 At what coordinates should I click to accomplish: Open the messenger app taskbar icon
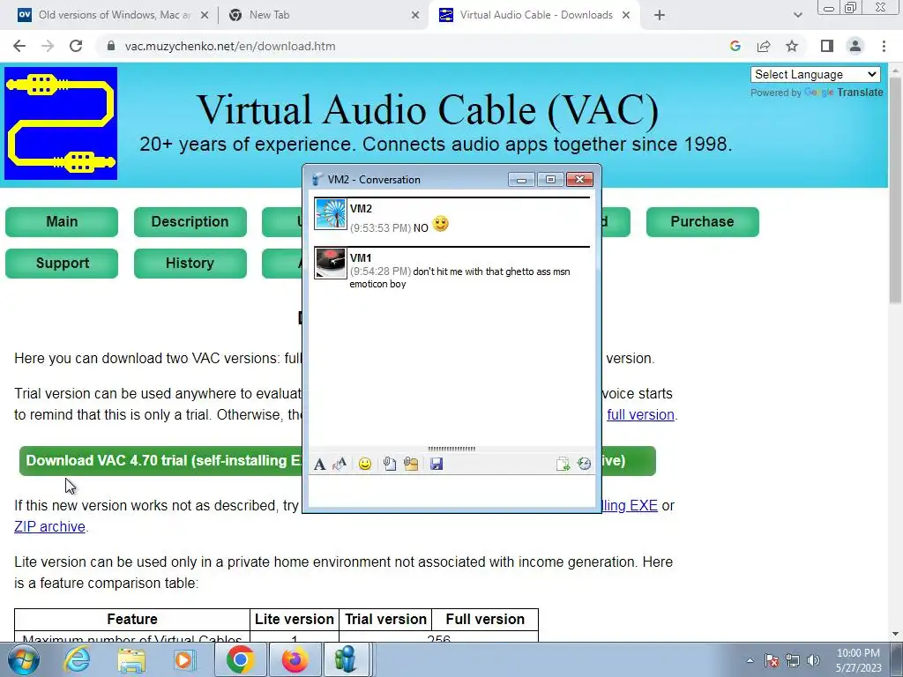345,659
